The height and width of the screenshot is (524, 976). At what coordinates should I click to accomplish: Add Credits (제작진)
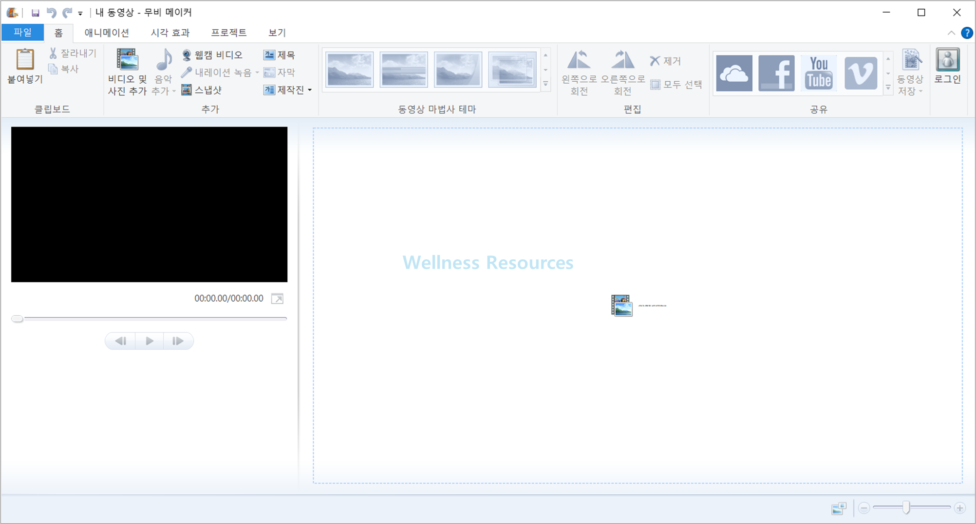pos(284,90)
